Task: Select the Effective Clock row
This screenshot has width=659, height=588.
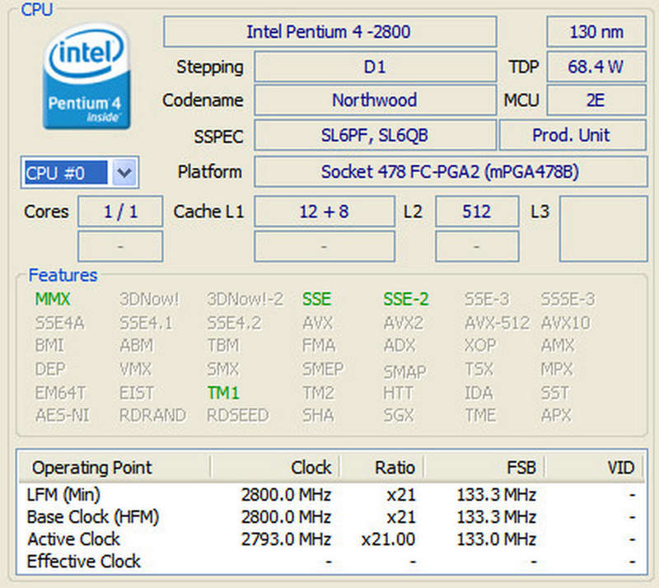Action: 331,562
